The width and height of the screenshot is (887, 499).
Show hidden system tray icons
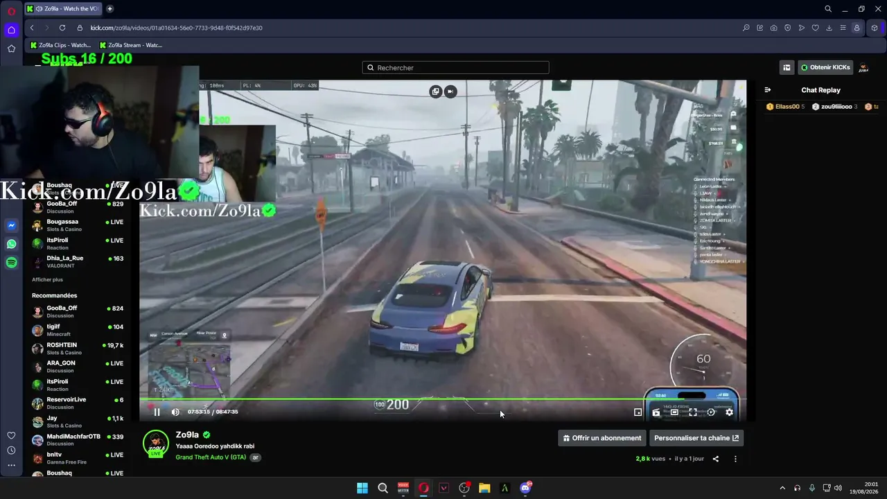coord(782,488)
